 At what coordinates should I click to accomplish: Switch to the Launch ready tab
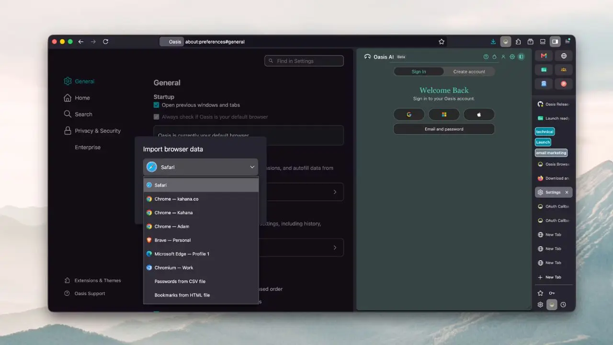pos(554,118)
